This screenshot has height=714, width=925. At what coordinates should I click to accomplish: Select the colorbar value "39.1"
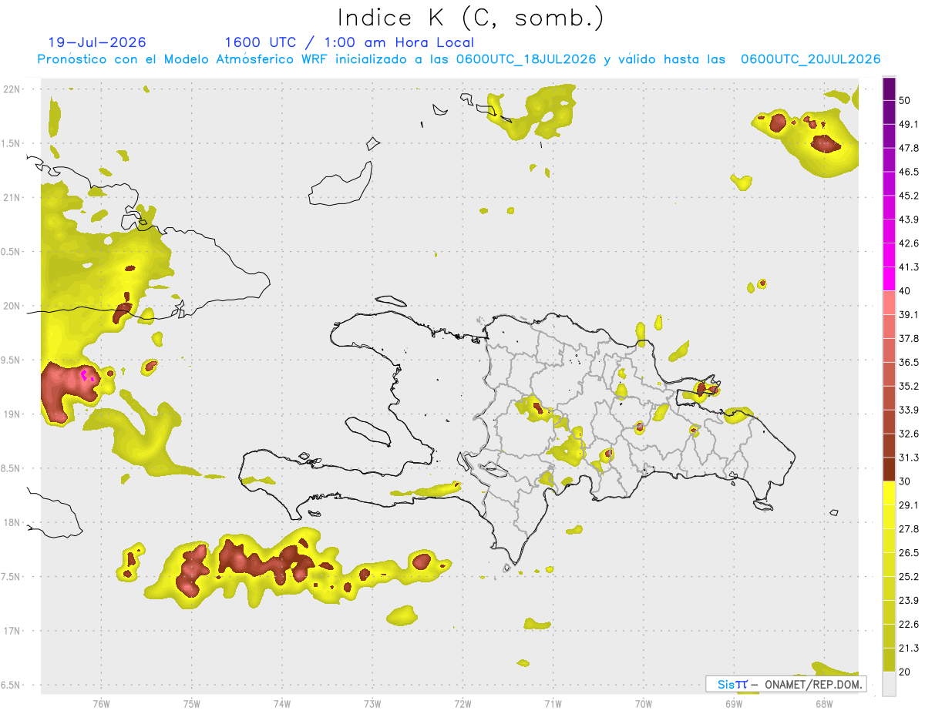click(909, 315)
